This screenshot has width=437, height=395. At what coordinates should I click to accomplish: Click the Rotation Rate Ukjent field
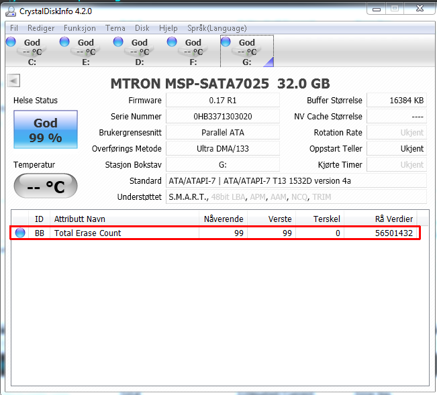tap(397, 133)
